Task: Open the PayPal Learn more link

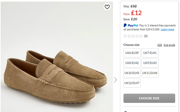Action: click(167, 29)
